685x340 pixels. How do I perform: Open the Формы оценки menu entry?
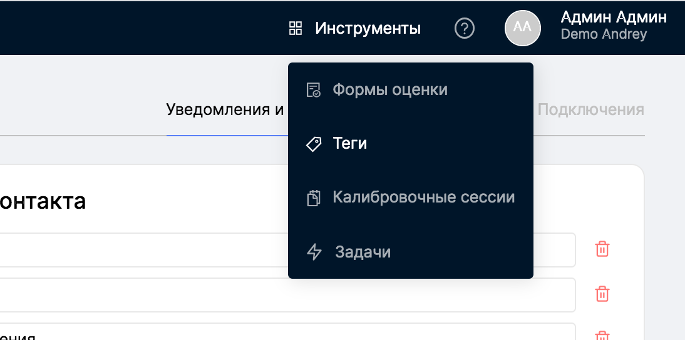coord(390,90)
